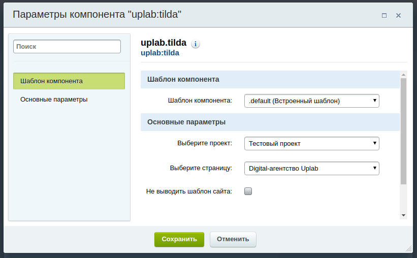Click the vertical scrollbar thumb
This screenshot has width=417, height=258.
pyautogui.click(x=403, y=131)
